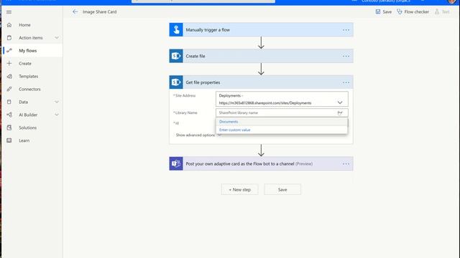Choose Enter custom value option
The height and width of the screenshot is (258, 460).
[x=282, y=130]
